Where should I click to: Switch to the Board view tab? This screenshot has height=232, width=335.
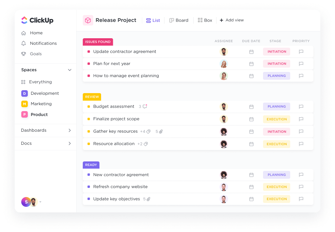[179, 20]
